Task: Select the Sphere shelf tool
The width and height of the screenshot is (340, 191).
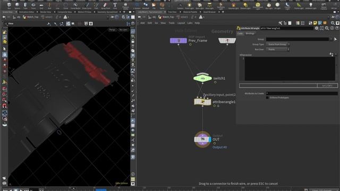Action: (17, 6)
